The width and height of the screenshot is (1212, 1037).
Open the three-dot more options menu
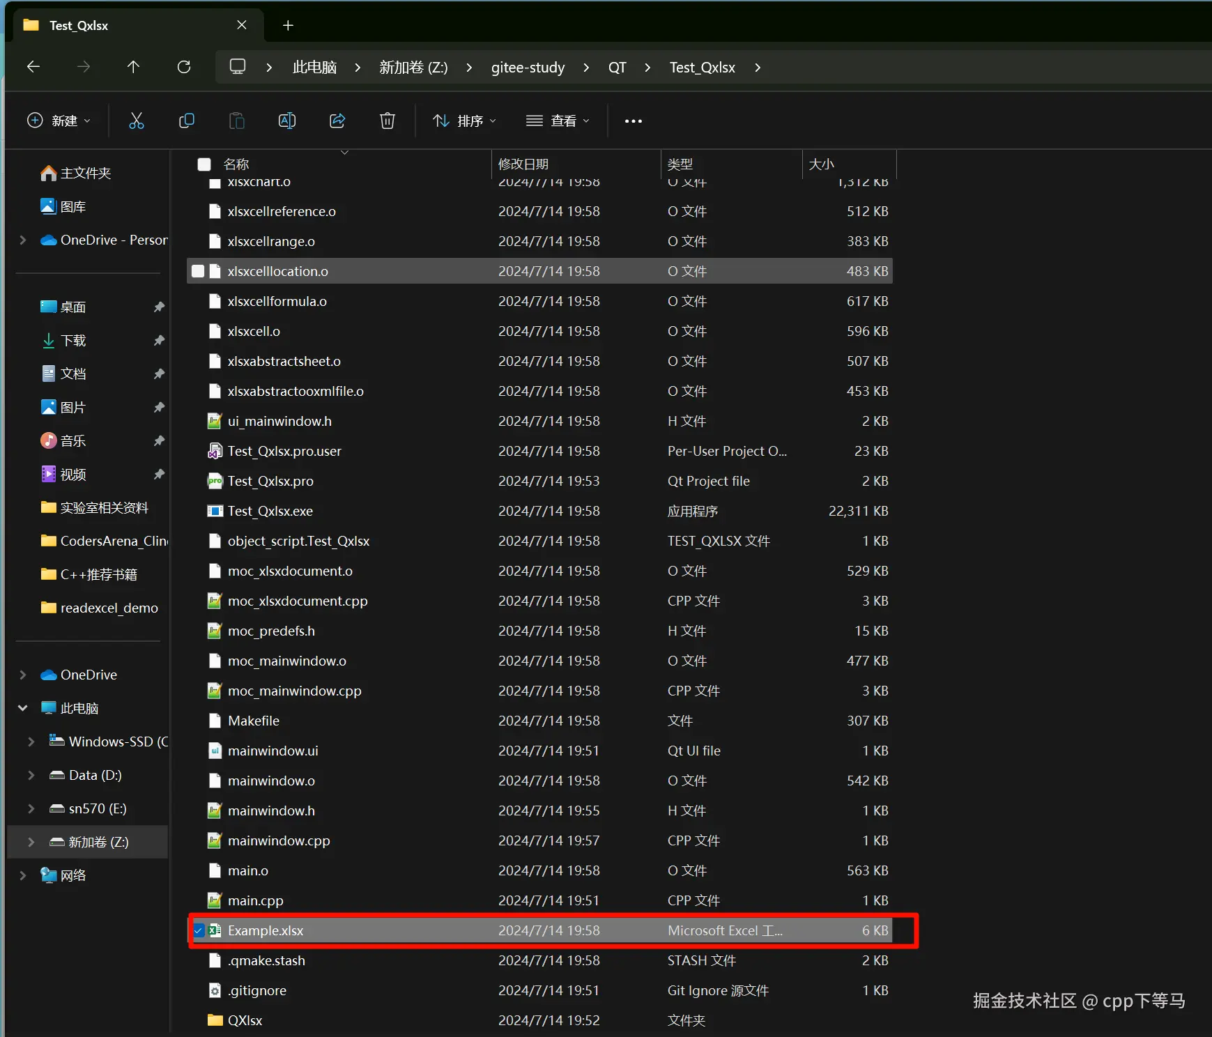(633, 121)
